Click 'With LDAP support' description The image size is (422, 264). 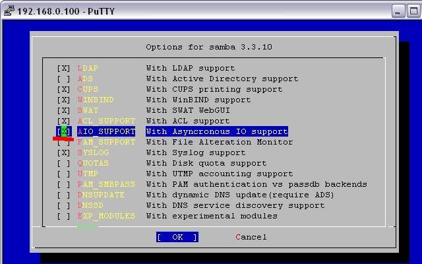pos(191,68)
